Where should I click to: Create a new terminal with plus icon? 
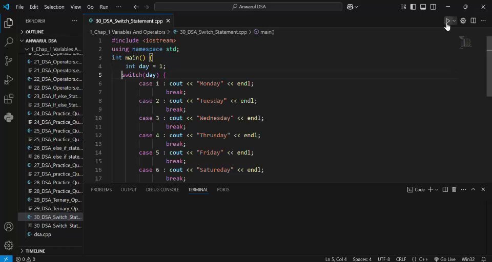[x=430, y=189]
